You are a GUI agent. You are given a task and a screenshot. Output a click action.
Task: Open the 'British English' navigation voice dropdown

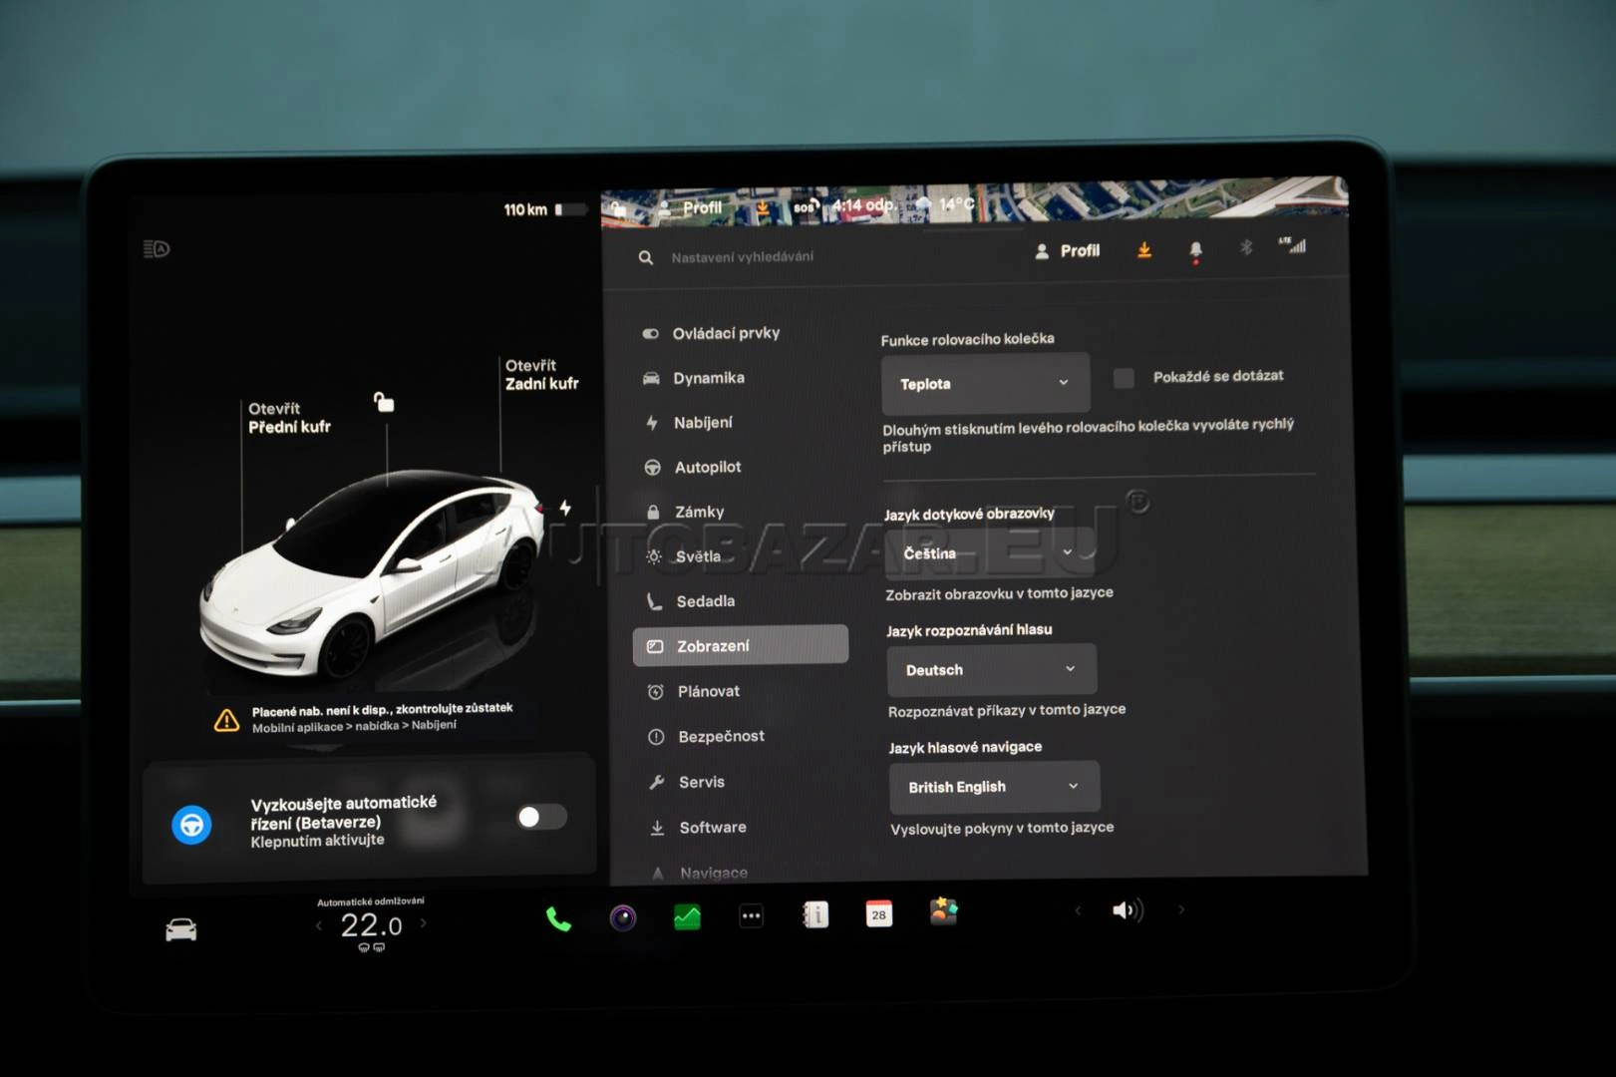click(x=994, y=787)
